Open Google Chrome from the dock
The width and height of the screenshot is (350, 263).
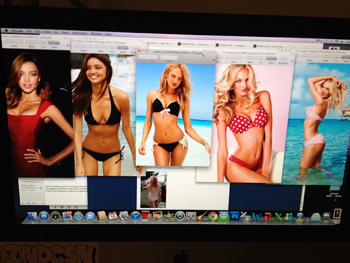(x=213, y=216)
